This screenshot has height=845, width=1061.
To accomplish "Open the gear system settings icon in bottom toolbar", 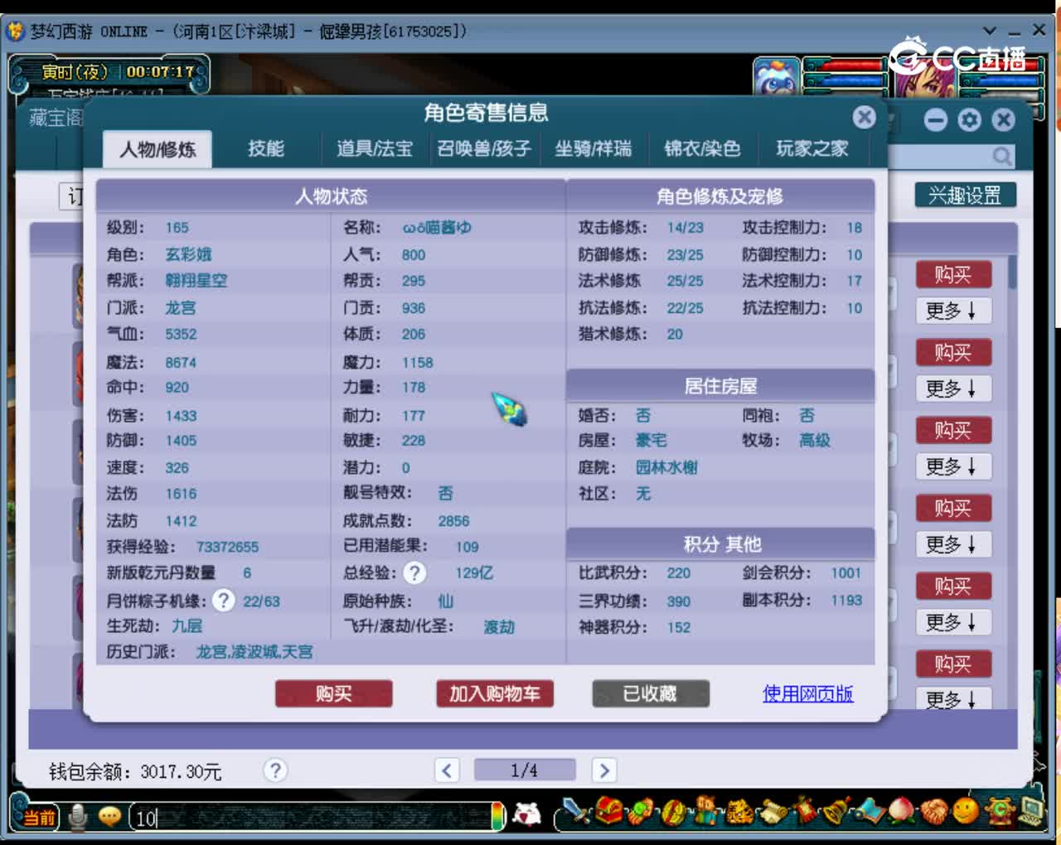I will [x=1000, y=811].
